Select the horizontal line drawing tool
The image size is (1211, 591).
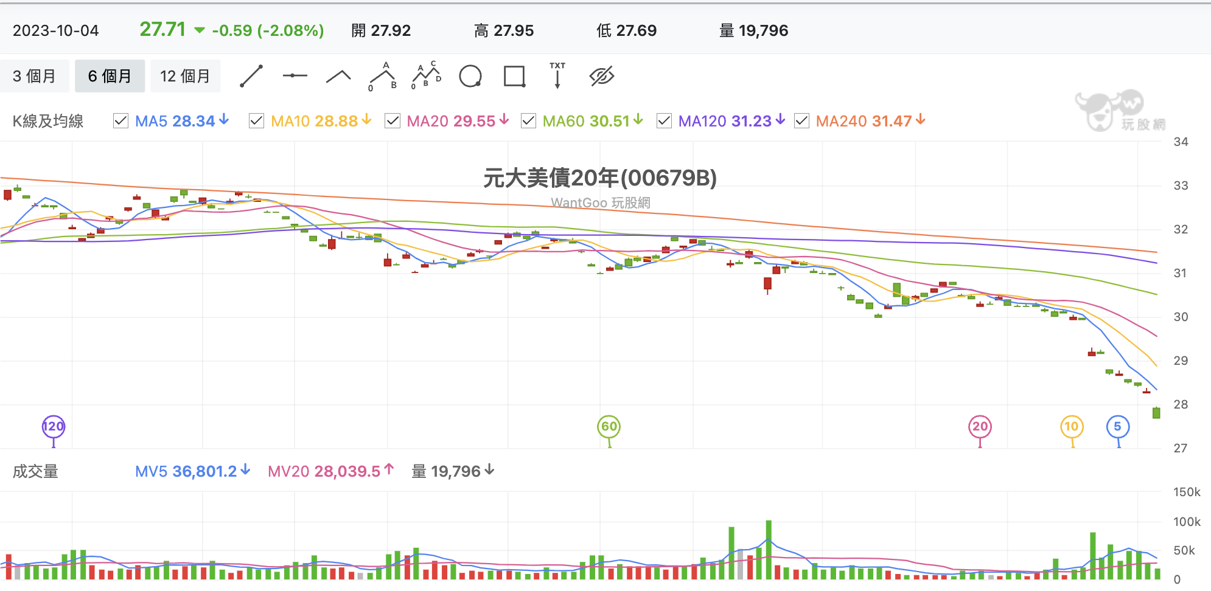[x=295, y=76]
